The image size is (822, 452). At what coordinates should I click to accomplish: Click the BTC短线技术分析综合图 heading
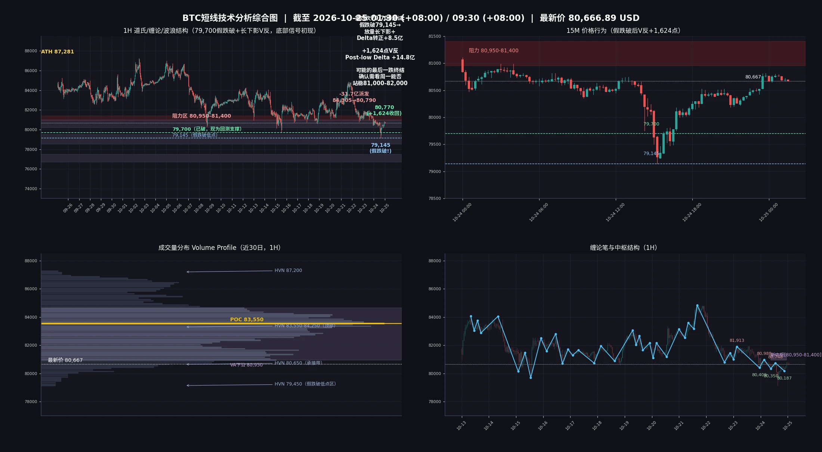pos(230,18)
